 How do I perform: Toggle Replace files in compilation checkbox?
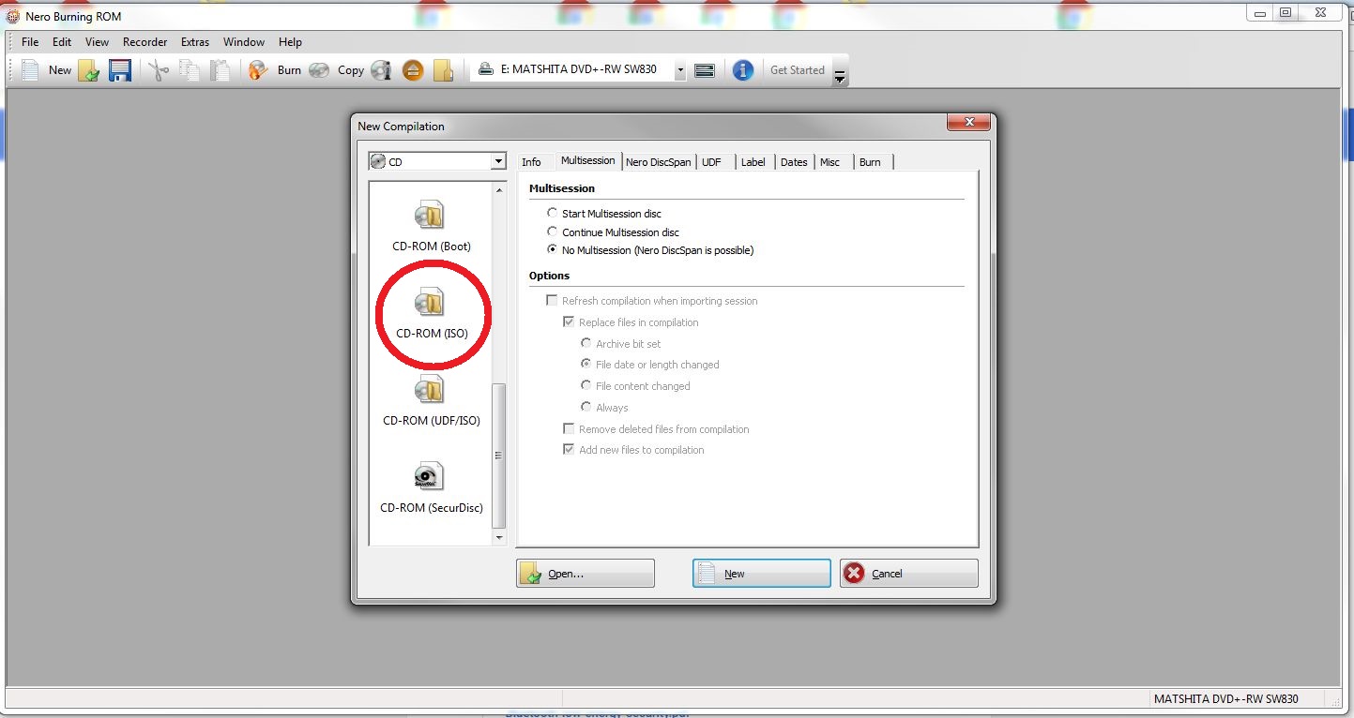[x=569, y=322]
